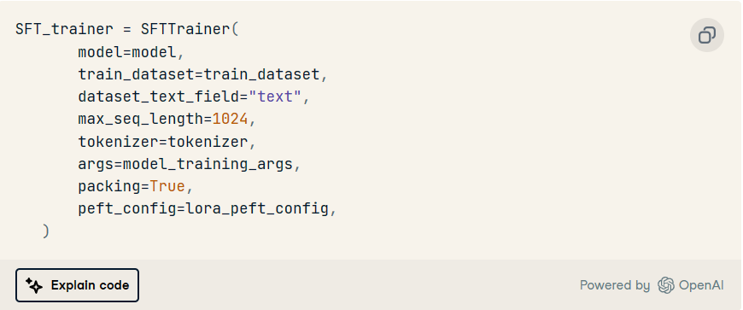Click the tokenizer=tokenizer line
The height and width of the screenshot is (310, 743).
[x=167, y=142]
